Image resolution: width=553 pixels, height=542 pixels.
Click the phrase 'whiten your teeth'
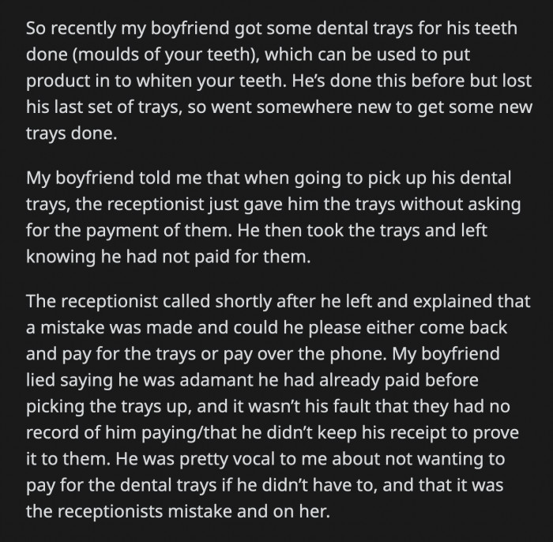(209, 81)
